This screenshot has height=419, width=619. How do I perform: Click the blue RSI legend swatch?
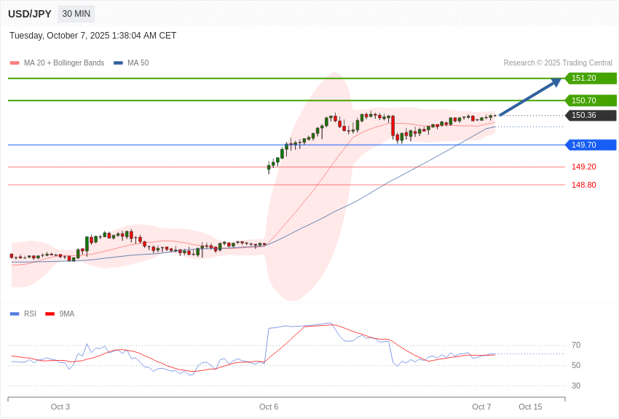coord(15,314)
